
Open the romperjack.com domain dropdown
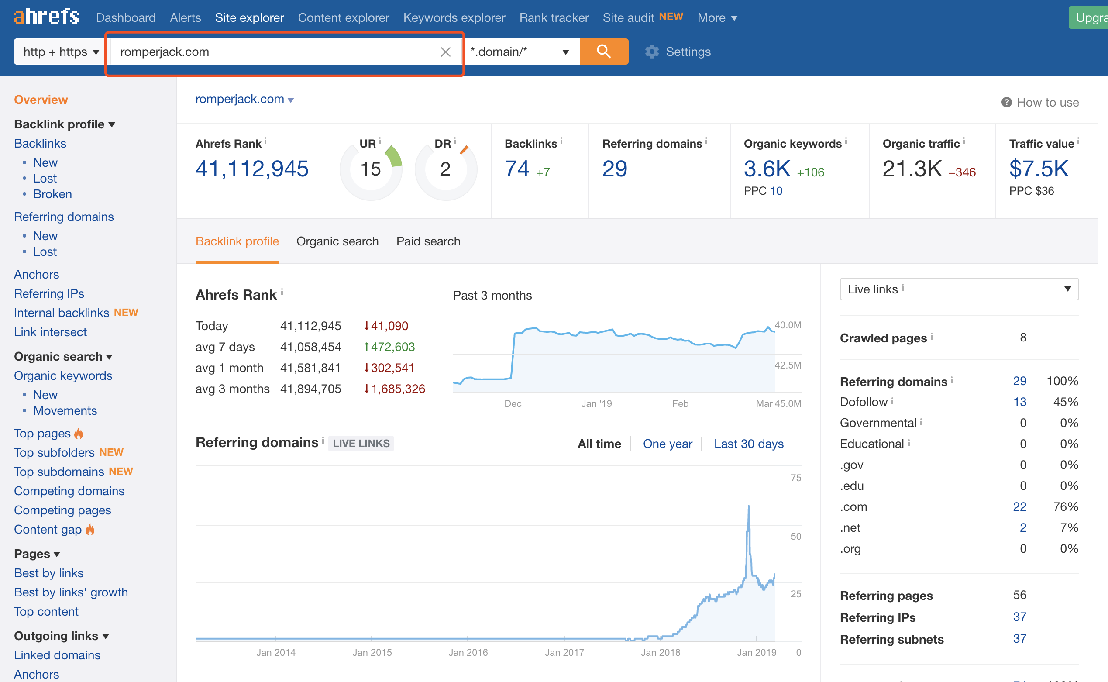click(x=244, y=99)
